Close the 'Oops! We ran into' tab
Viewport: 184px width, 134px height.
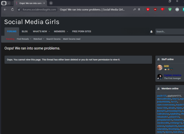tap(44, 3)
